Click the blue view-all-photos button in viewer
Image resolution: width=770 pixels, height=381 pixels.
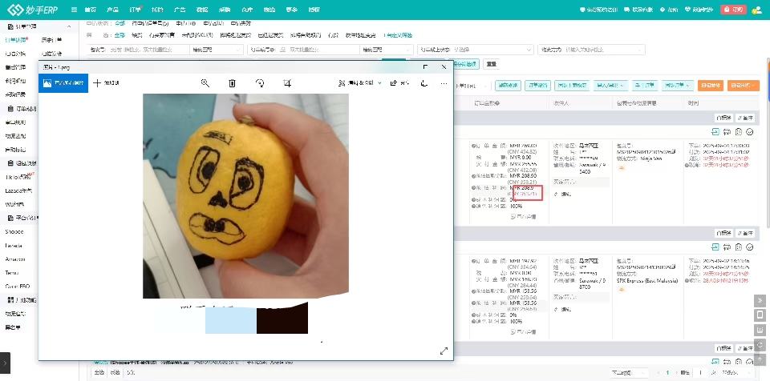(63, 83)
